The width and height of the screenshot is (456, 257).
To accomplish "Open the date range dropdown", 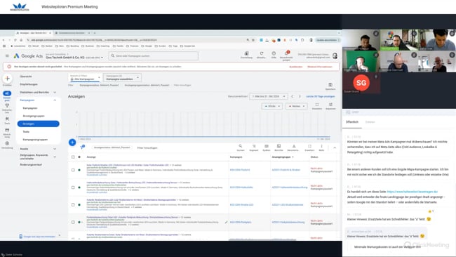I will 268,96.
